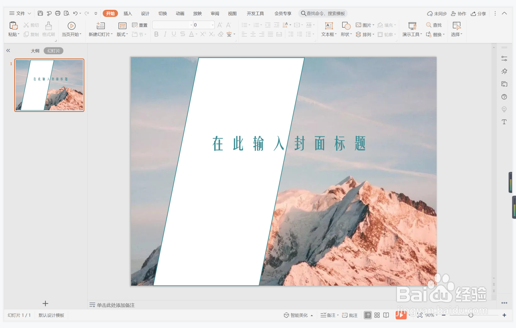516x328 pixels.
Task: Undo the last action
Action: coord(75,13)
